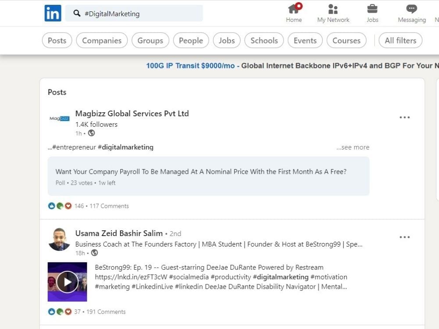Click the "Poll • 23 votes • 1w left" text
The width and height of the screenshot is (439, 329).
(x=86, y=182)
